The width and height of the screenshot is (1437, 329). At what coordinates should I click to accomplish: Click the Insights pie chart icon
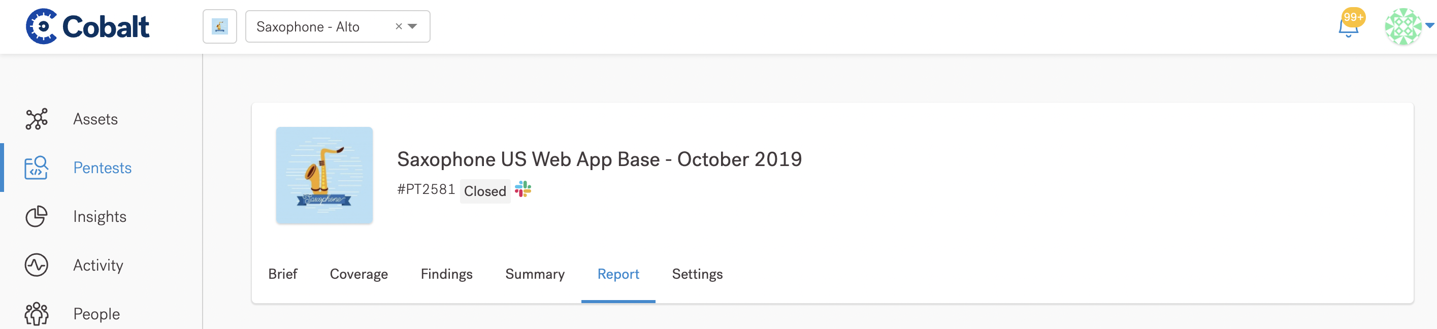36,216
